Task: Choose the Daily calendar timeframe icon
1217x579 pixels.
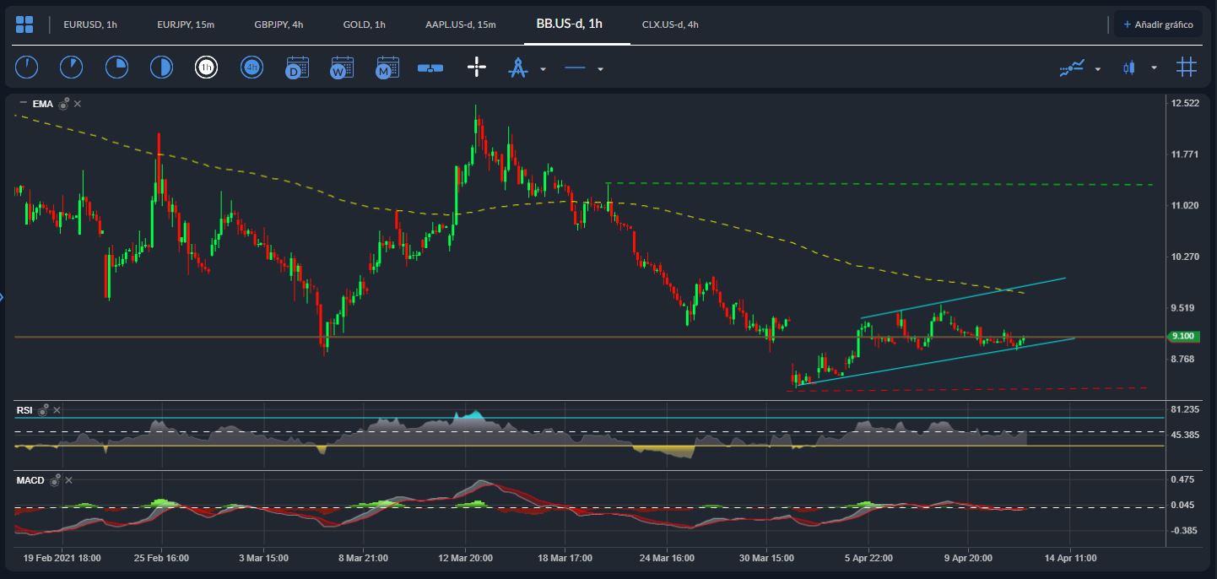Action: pyautogui.click(x=297, y=68)
